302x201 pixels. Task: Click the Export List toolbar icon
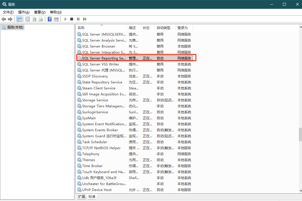tap(41, 19)
